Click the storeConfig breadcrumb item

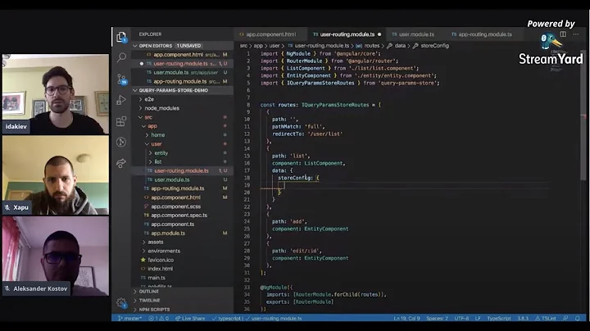click(434, 46)
